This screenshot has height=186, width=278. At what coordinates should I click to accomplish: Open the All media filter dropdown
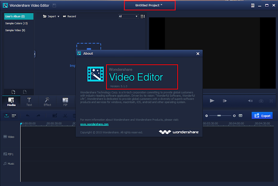point(129,17)
